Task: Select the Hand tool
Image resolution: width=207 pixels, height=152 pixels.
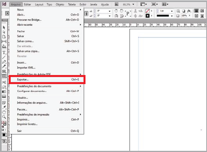Action: point(4,112)
